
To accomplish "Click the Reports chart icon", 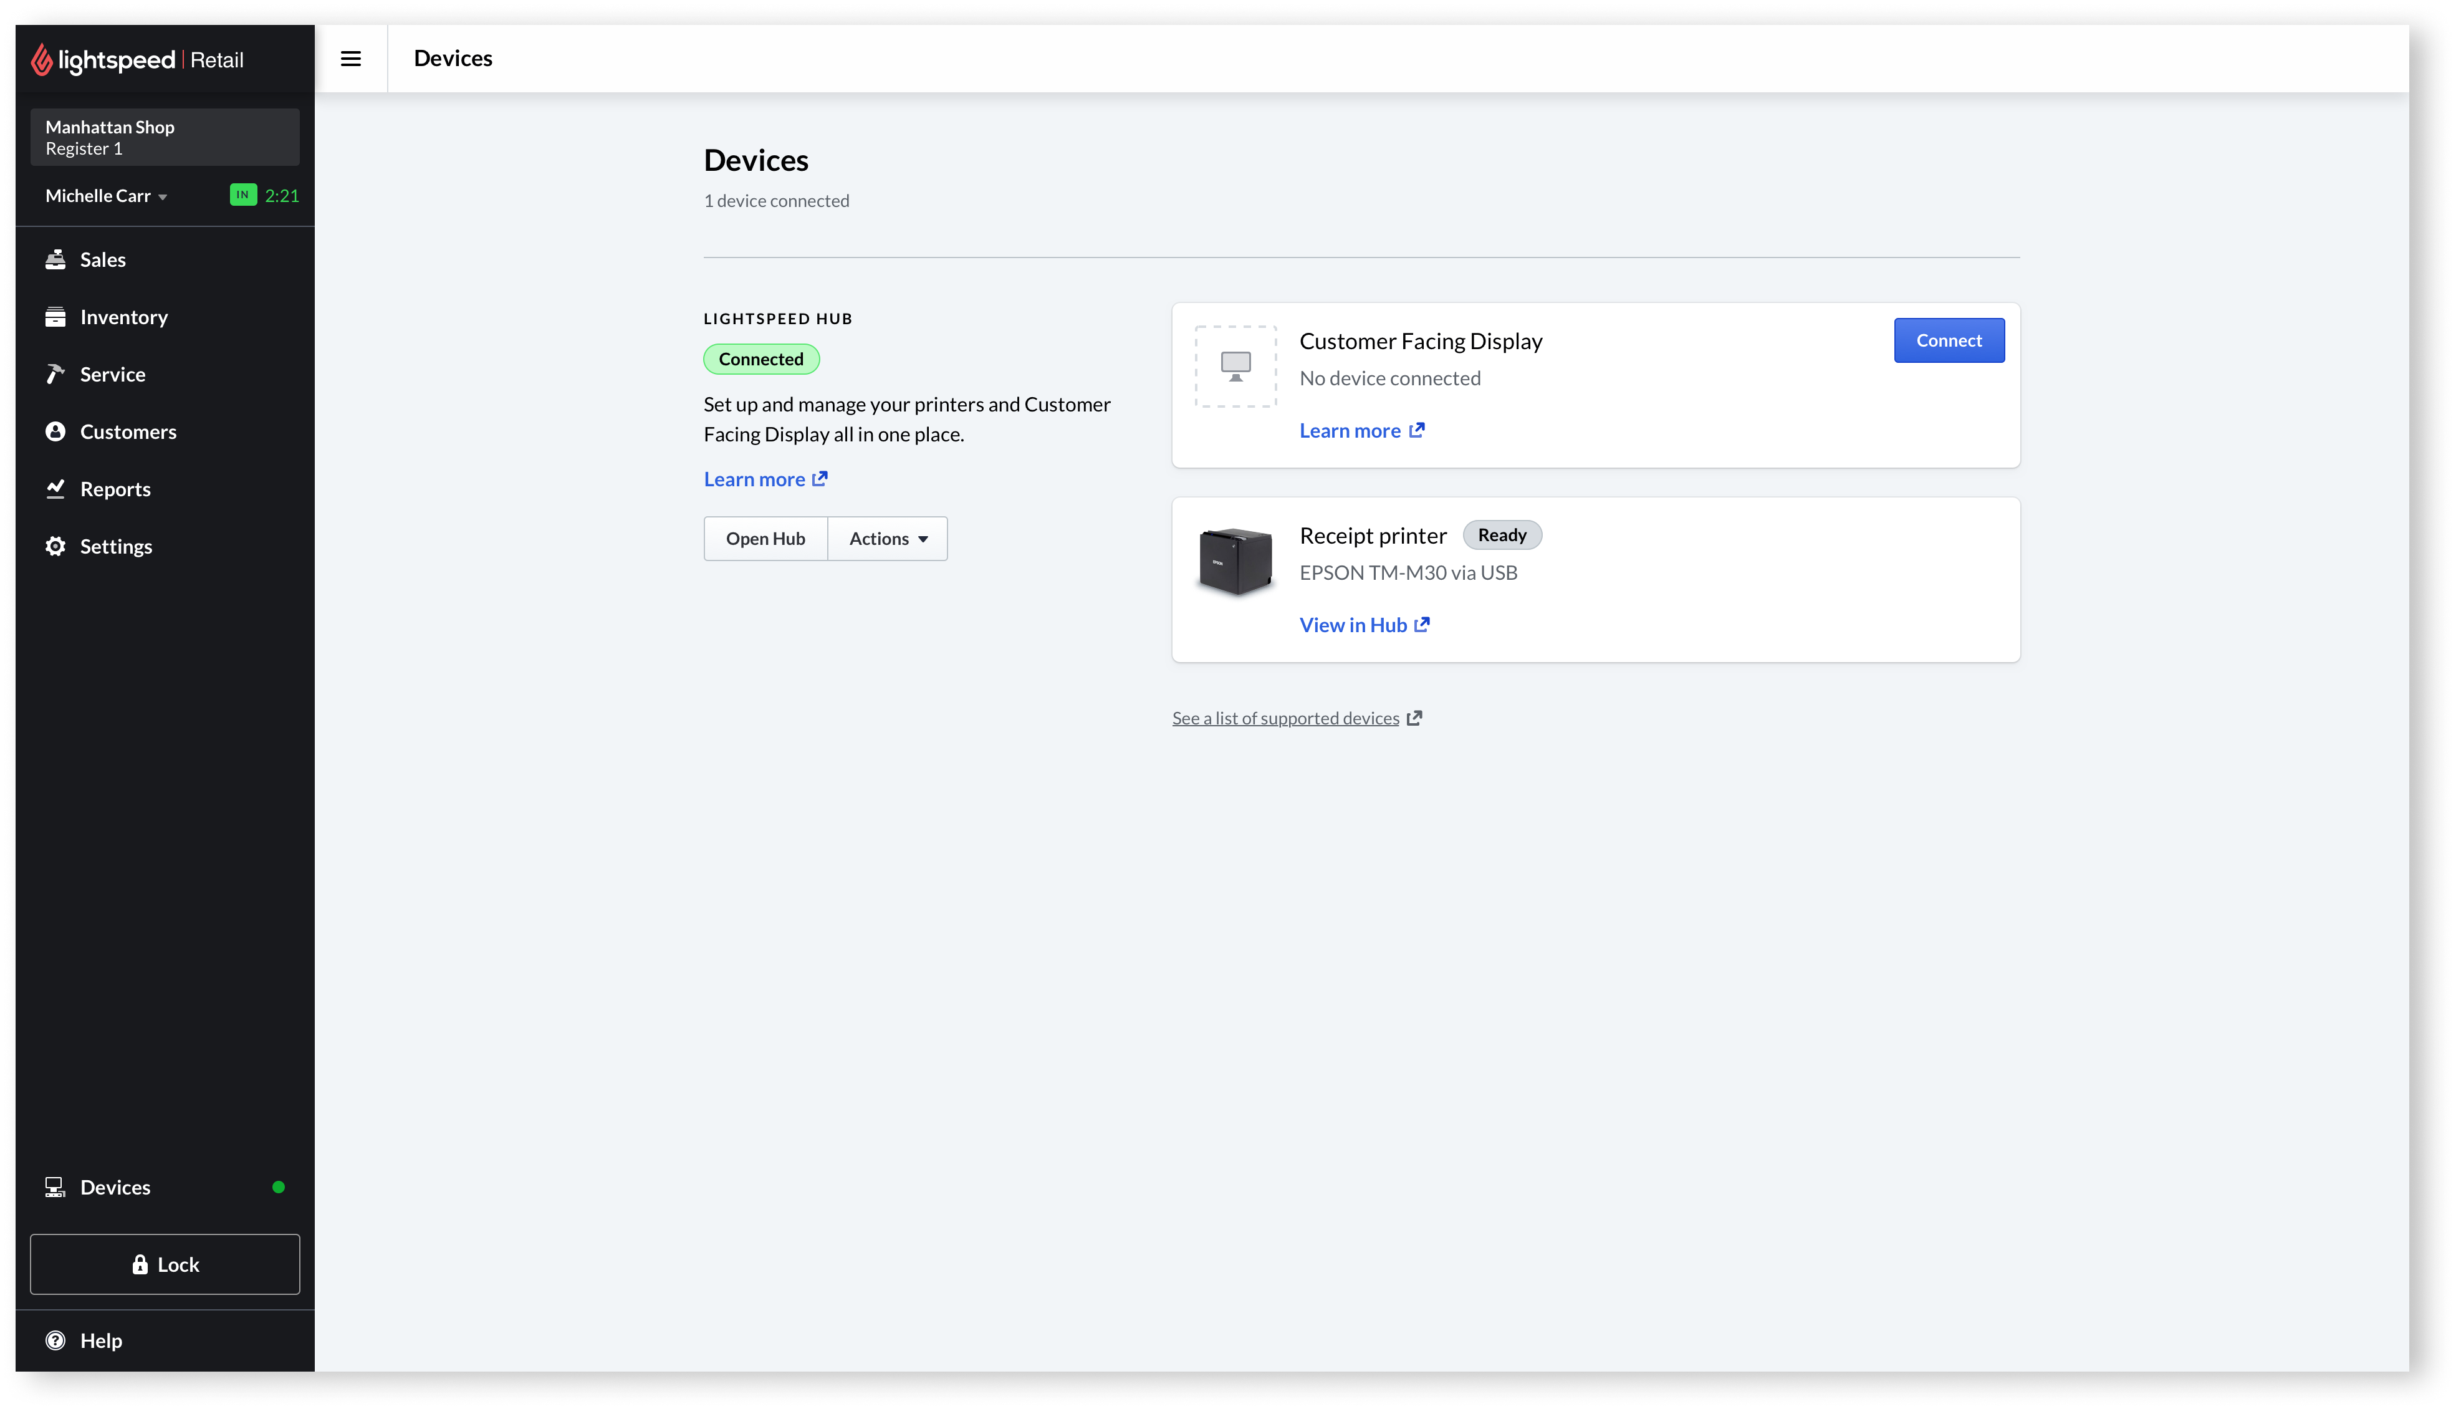I will [x=55, y=489].
